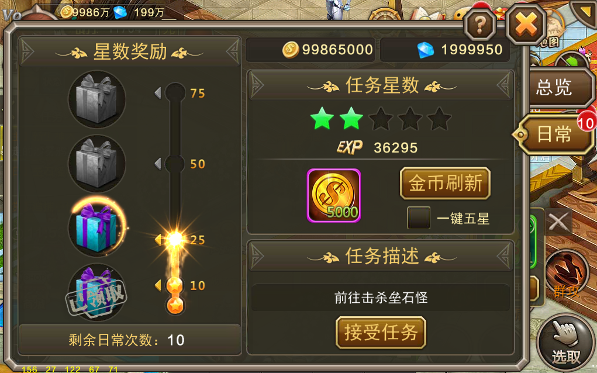The height and width of the screenshot is (373, 597).
Task: Click the gold coin balance icon
Action: [x=290, y=50]
